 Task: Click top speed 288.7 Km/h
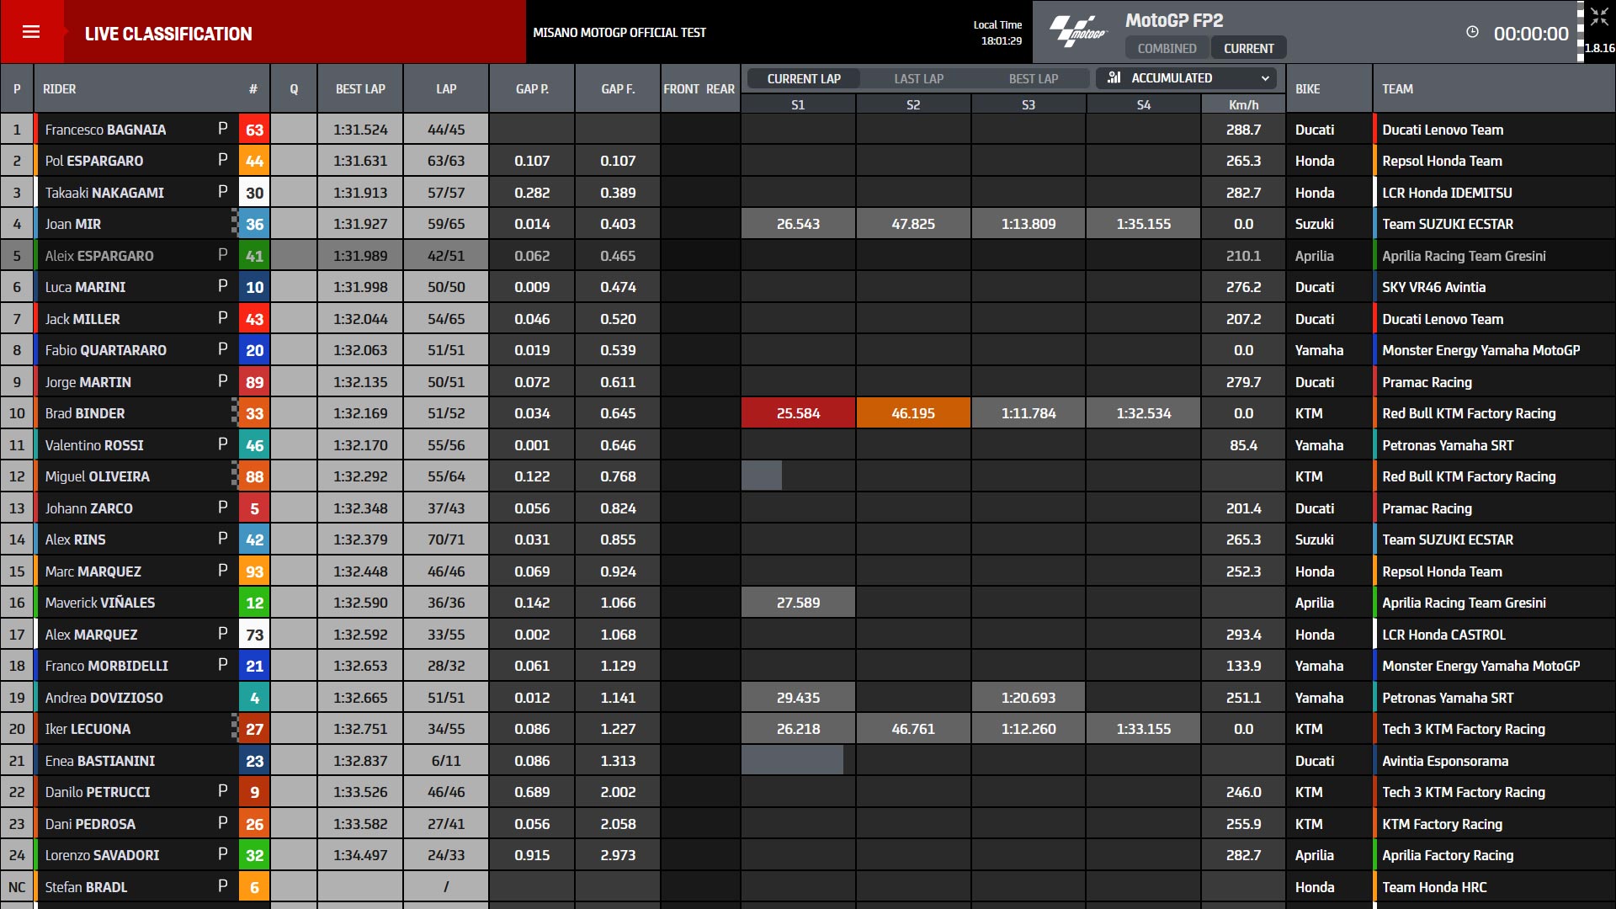click(1243, 130)
